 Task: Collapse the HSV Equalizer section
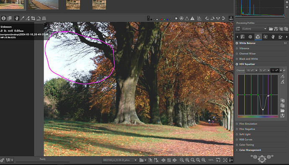[247, 64]
